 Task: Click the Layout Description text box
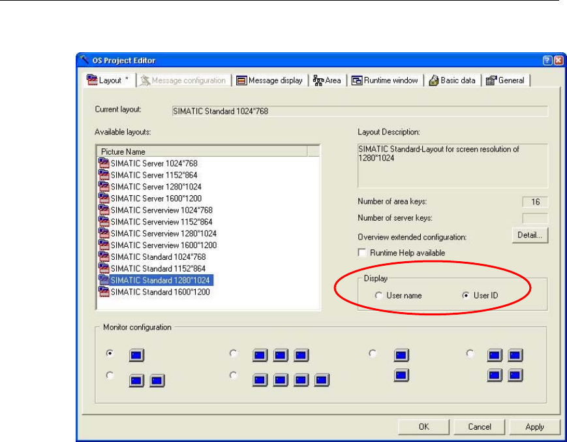453,166
